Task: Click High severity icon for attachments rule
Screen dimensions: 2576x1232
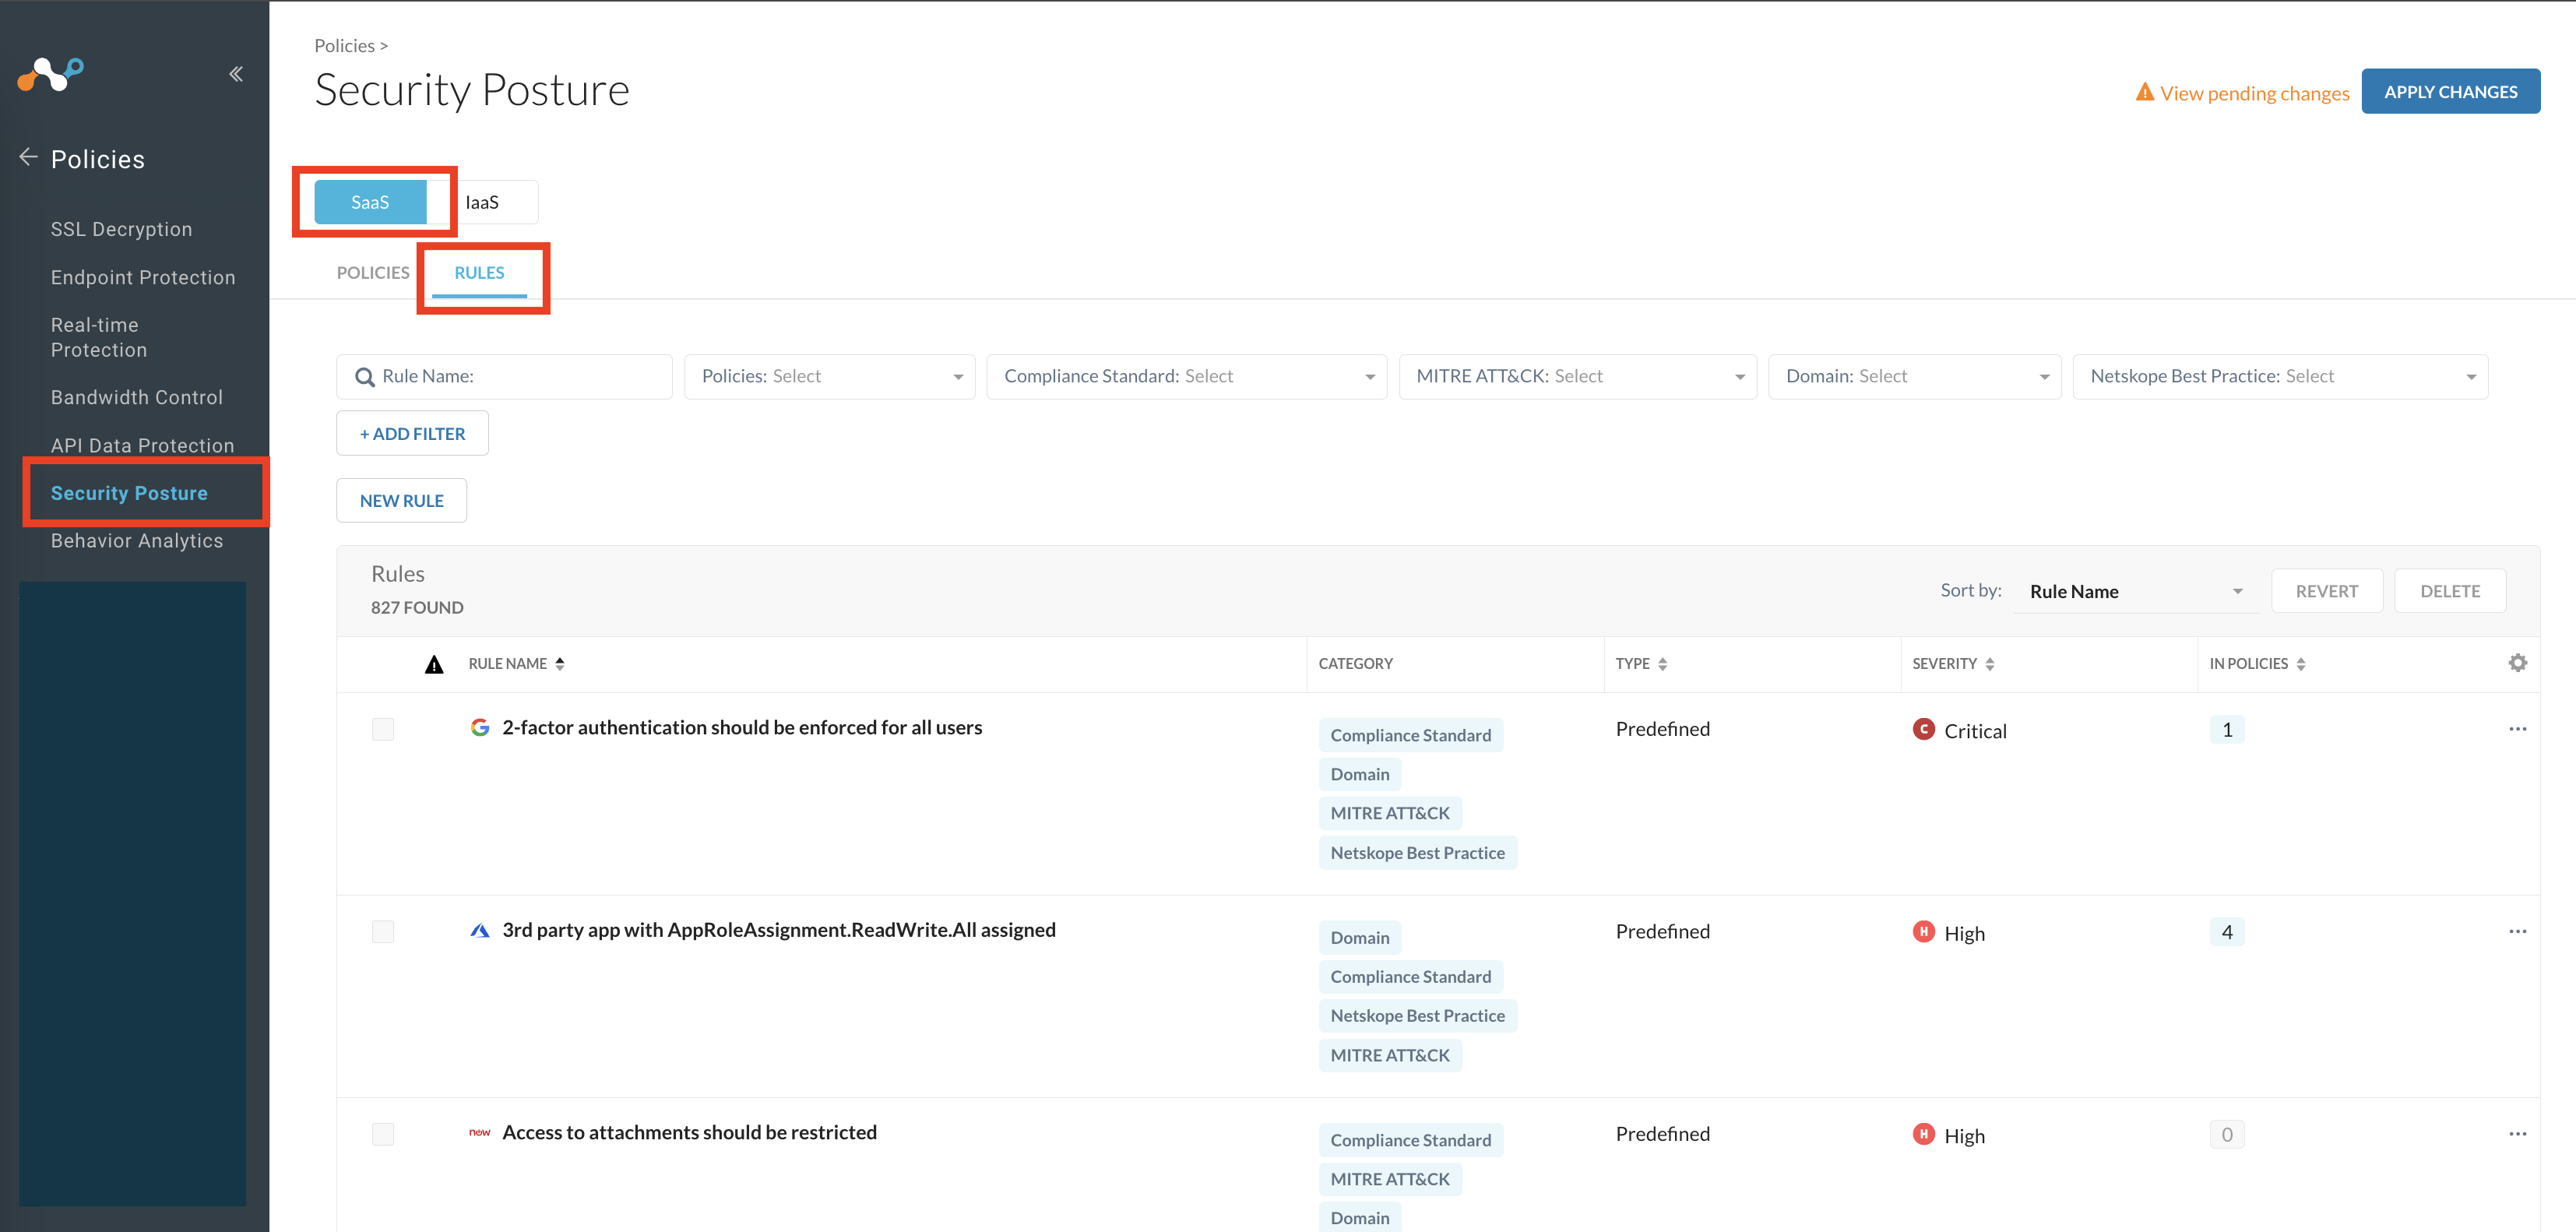Action: (x=1923, y=1134)
